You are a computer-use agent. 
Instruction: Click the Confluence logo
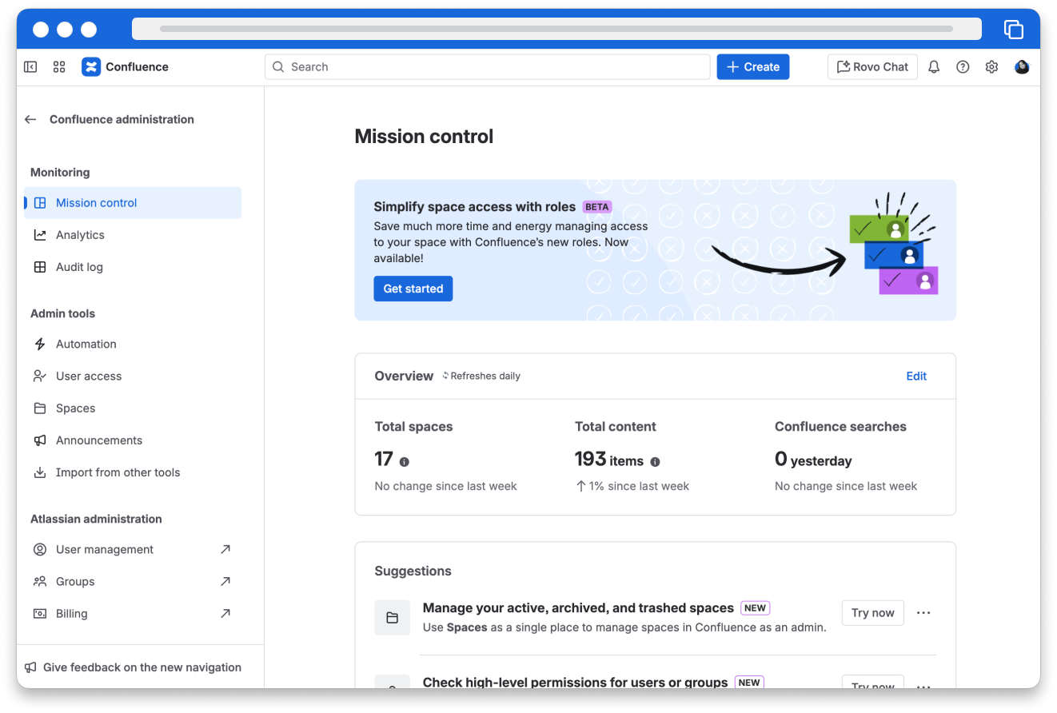[x=91, y=67]
